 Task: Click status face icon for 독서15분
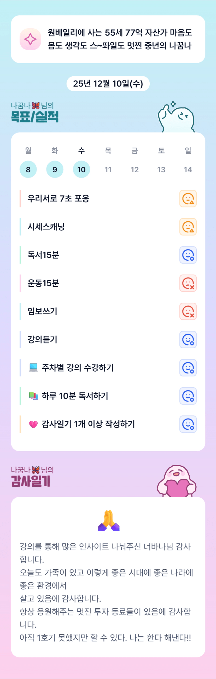[x=188, y=255]
